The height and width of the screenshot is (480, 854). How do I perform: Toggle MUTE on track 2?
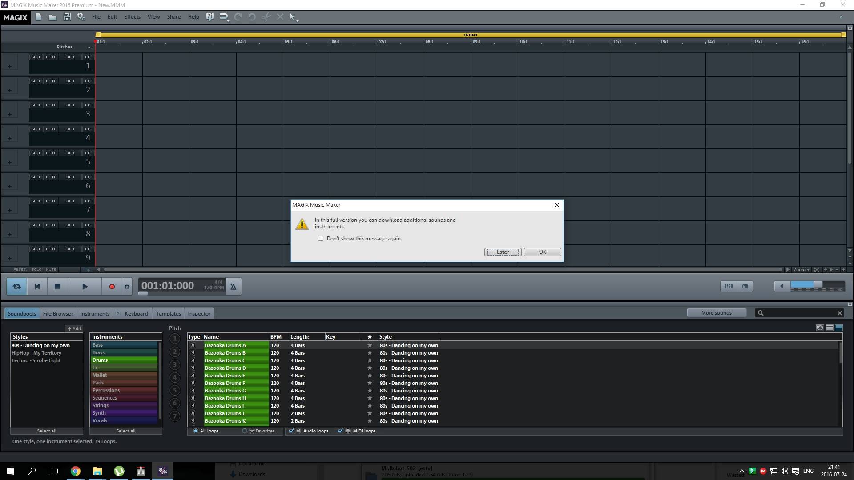tap(51, 81)
